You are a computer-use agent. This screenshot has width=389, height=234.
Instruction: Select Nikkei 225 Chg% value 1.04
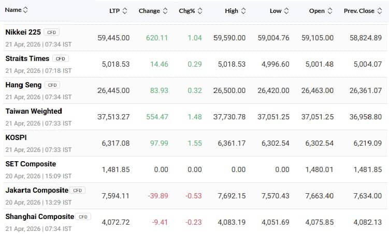pyautogui.click(x=195, y=38)
